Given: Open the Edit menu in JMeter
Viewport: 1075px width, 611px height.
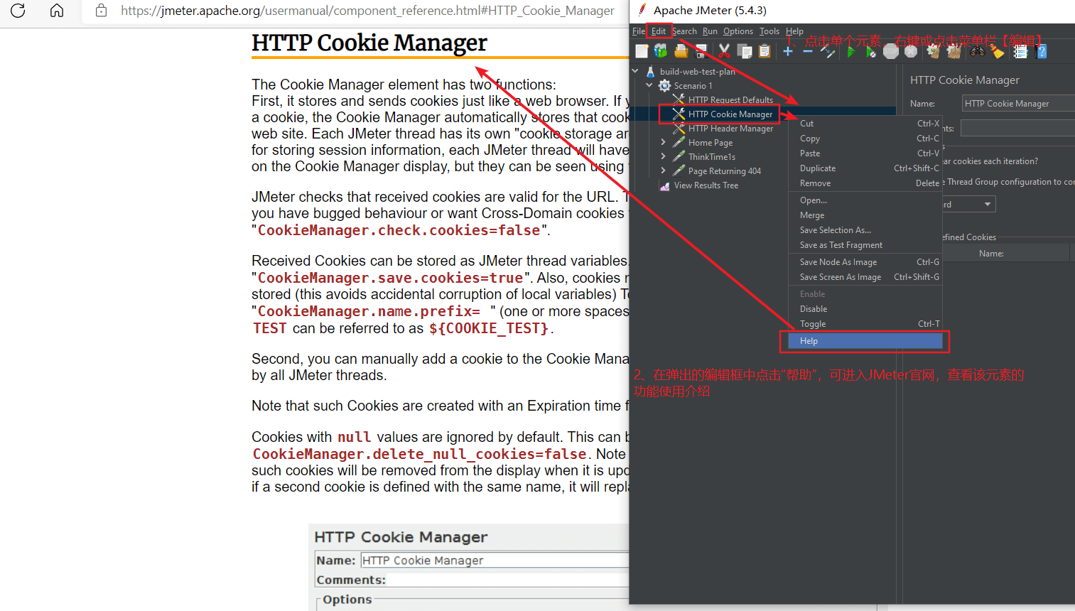Looking at the screenshot, I should pos(659,31).
